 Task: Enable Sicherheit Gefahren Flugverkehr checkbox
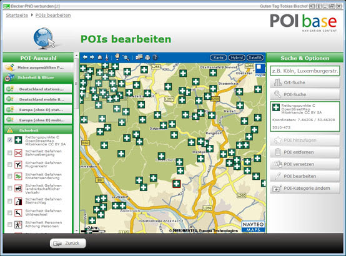10,164
